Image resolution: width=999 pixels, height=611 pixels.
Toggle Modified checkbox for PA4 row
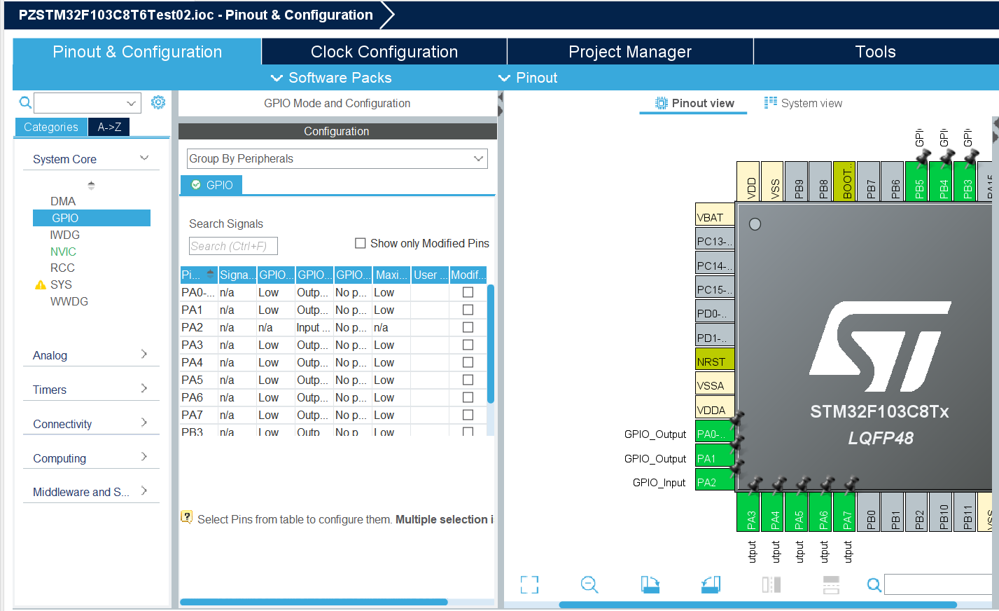pyautogui.click(x=468, y=362)
